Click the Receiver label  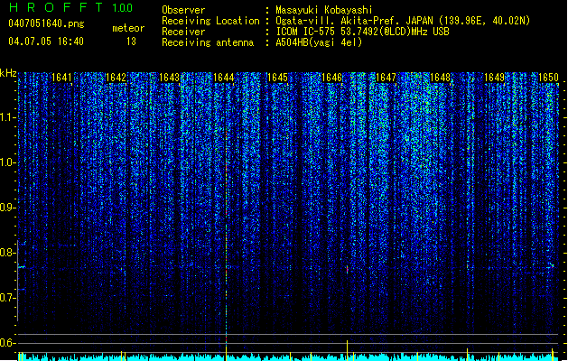tap(183, 32)
